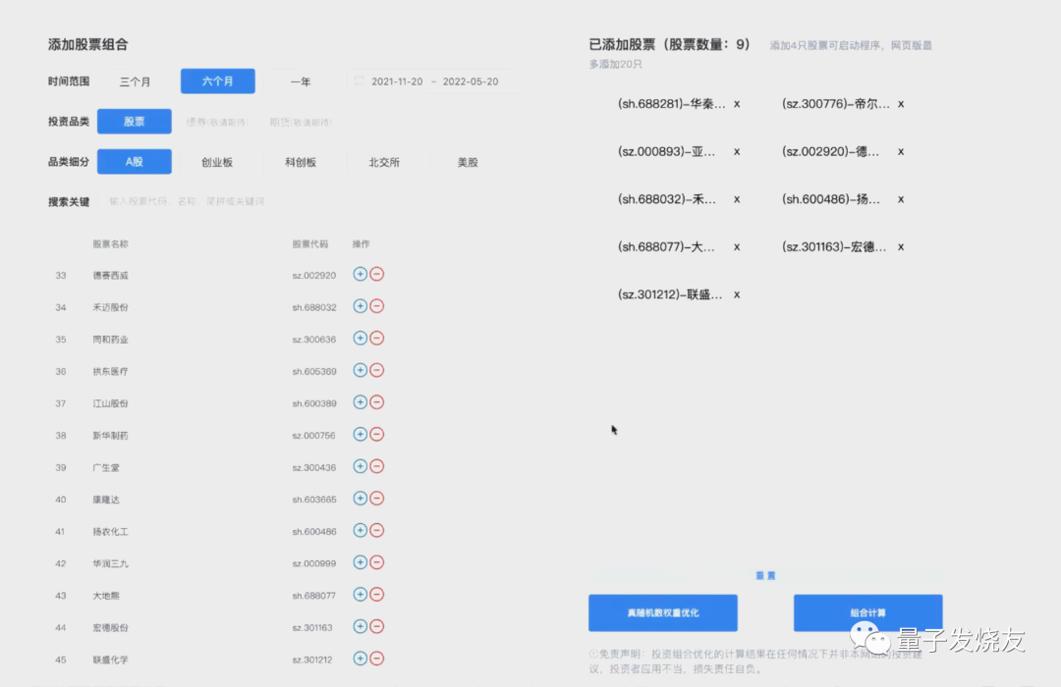Remove stock 拱东医疗 with minus icon
The image size is (1061, 687).
coord(377,371)
